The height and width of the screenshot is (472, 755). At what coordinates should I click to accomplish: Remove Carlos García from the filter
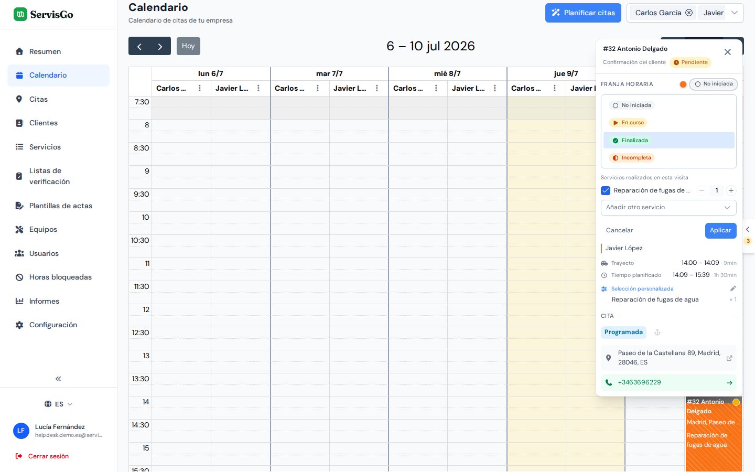(x=689, y=13)
